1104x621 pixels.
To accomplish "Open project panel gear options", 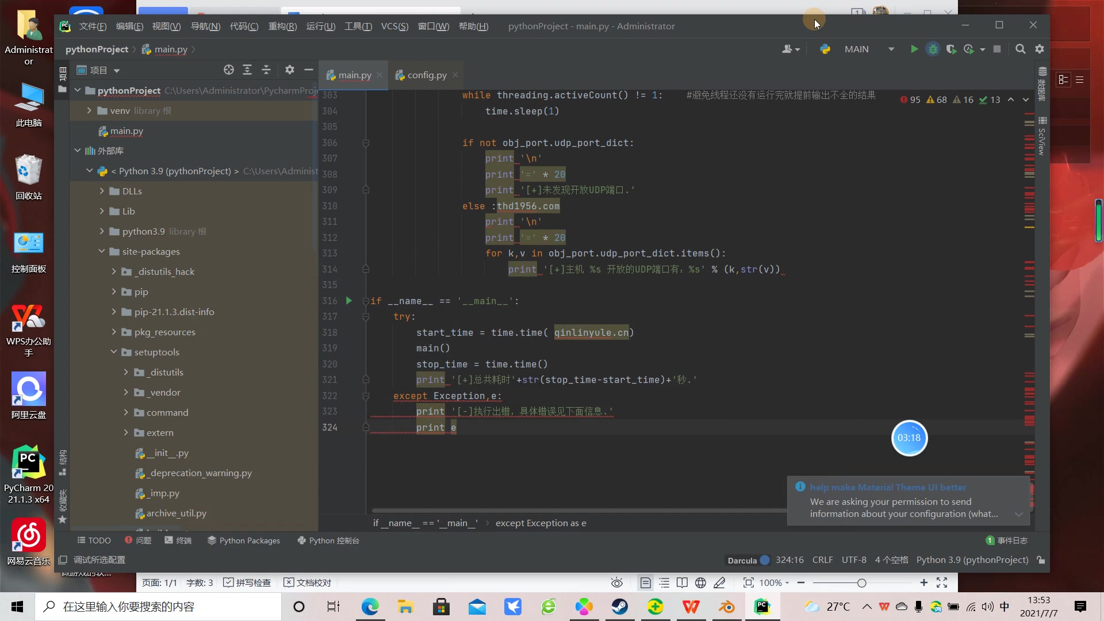I will coord(290,70).
